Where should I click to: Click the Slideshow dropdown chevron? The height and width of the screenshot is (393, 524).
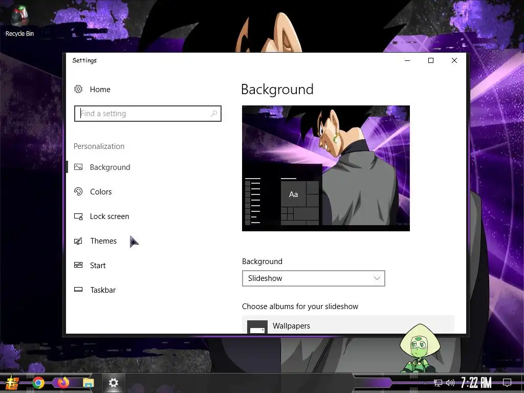pyautogui.click(x=377, y=278)
